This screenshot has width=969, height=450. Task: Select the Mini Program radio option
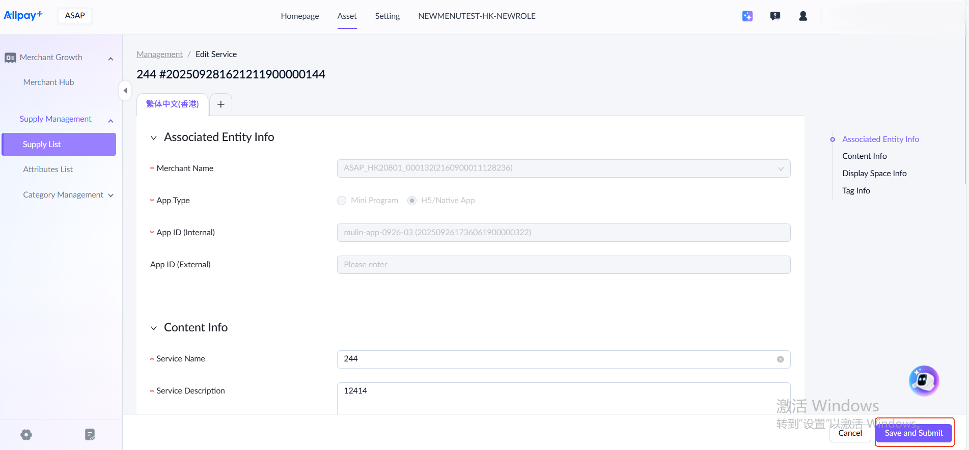(x=342, y=201)
